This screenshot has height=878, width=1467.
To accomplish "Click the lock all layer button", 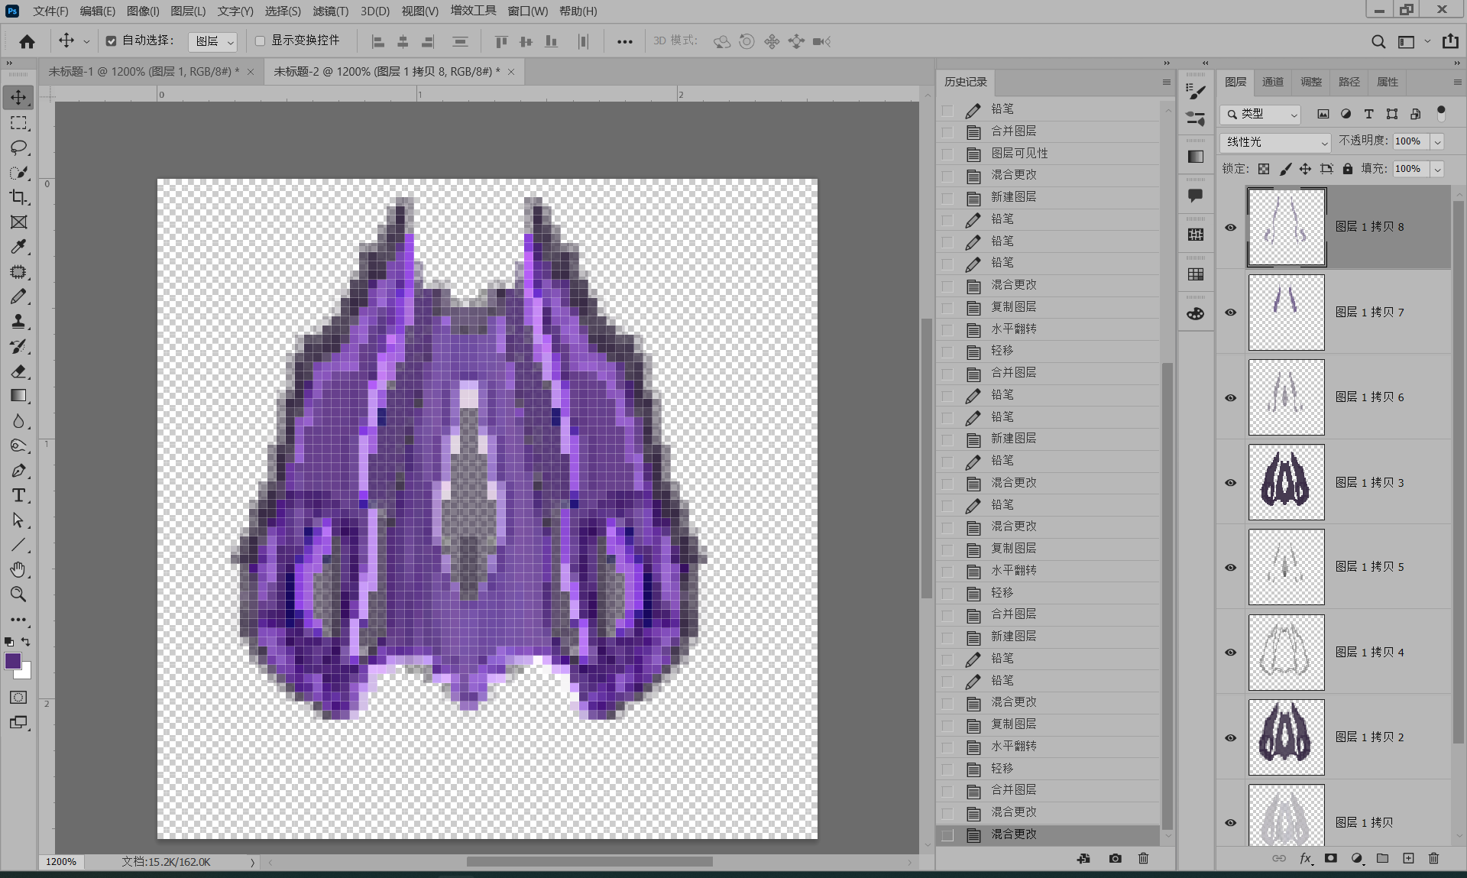I will pos(1348,169).
